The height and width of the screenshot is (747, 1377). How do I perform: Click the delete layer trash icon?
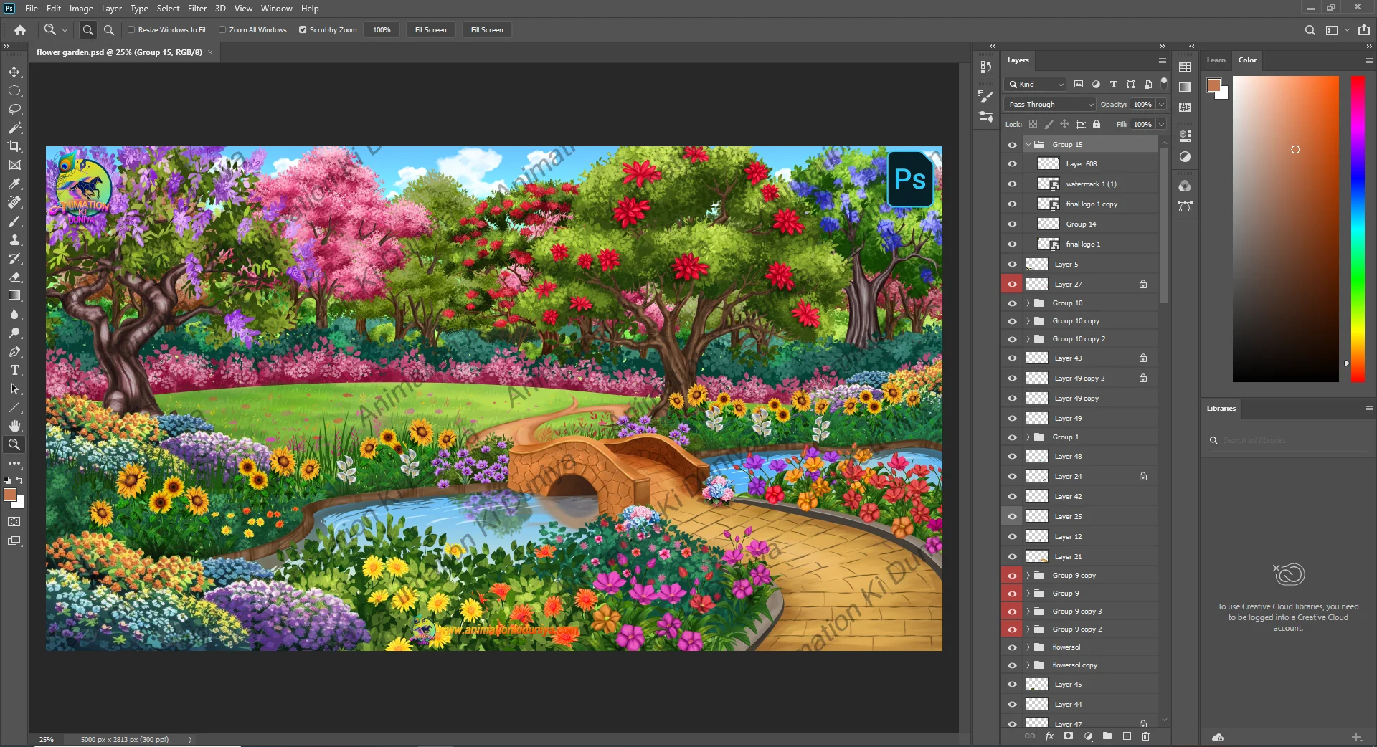pos(1145,736)
